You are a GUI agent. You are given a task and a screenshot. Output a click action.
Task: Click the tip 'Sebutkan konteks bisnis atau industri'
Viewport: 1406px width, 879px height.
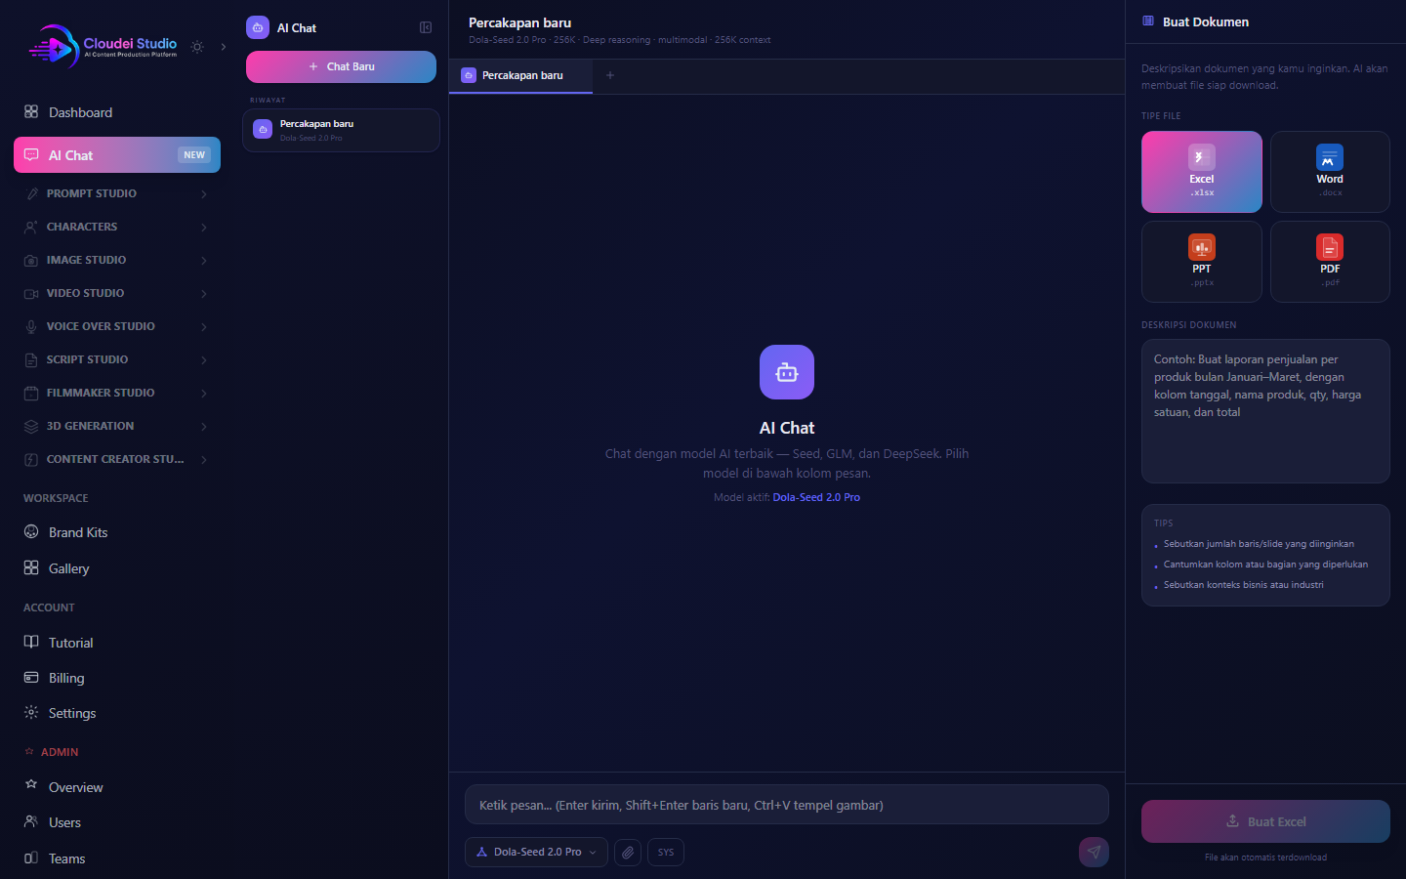tap(1244, 585)
